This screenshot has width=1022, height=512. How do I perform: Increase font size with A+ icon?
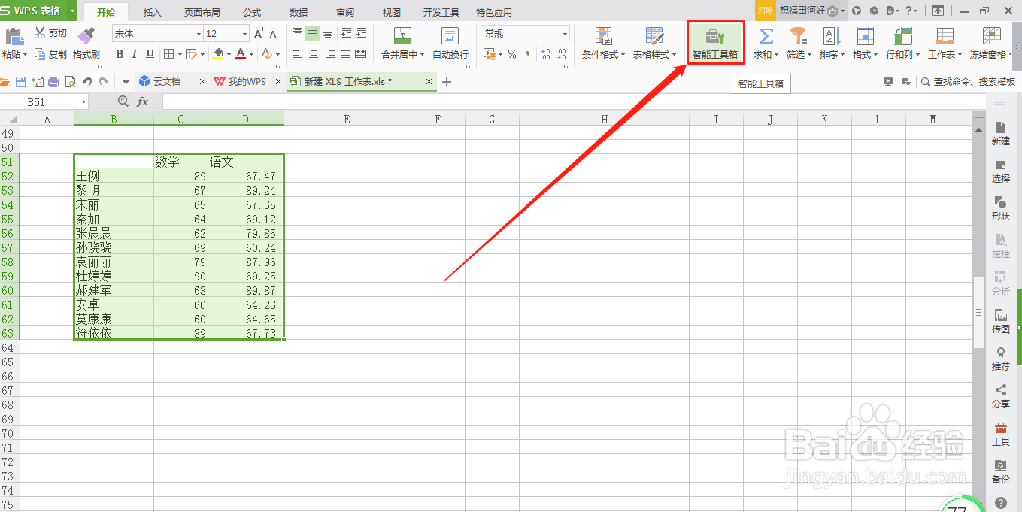[259, 33]
